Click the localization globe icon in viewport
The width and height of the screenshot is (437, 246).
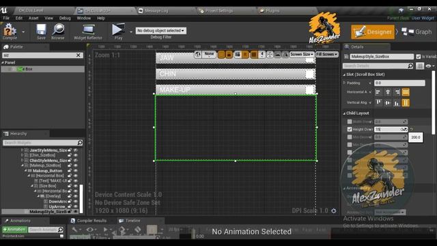point(197,55)
